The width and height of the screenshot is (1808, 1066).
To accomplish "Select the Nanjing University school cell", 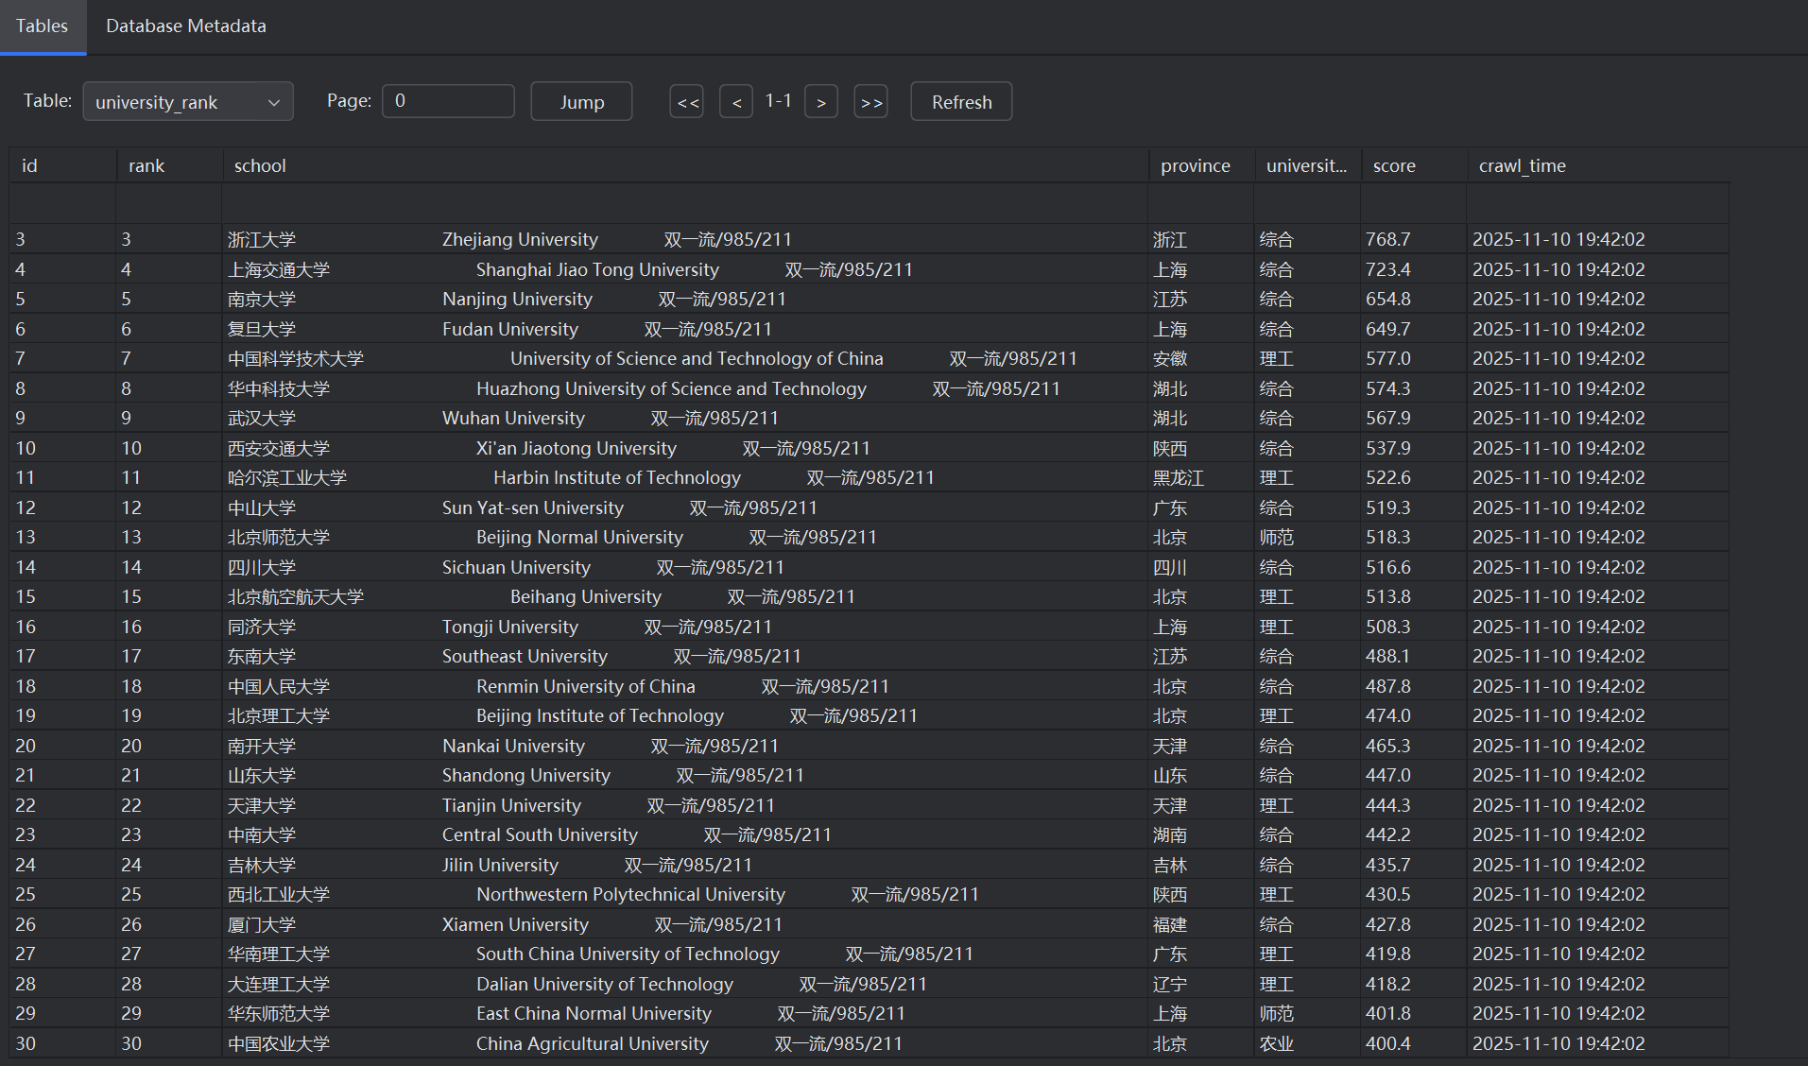I will click(685, 299).
